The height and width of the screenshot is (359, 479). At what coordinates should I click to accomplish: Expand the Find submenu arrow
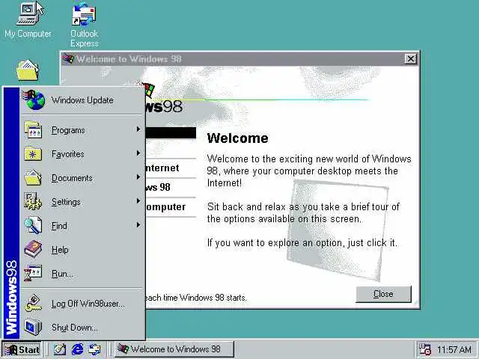point(138,225)
